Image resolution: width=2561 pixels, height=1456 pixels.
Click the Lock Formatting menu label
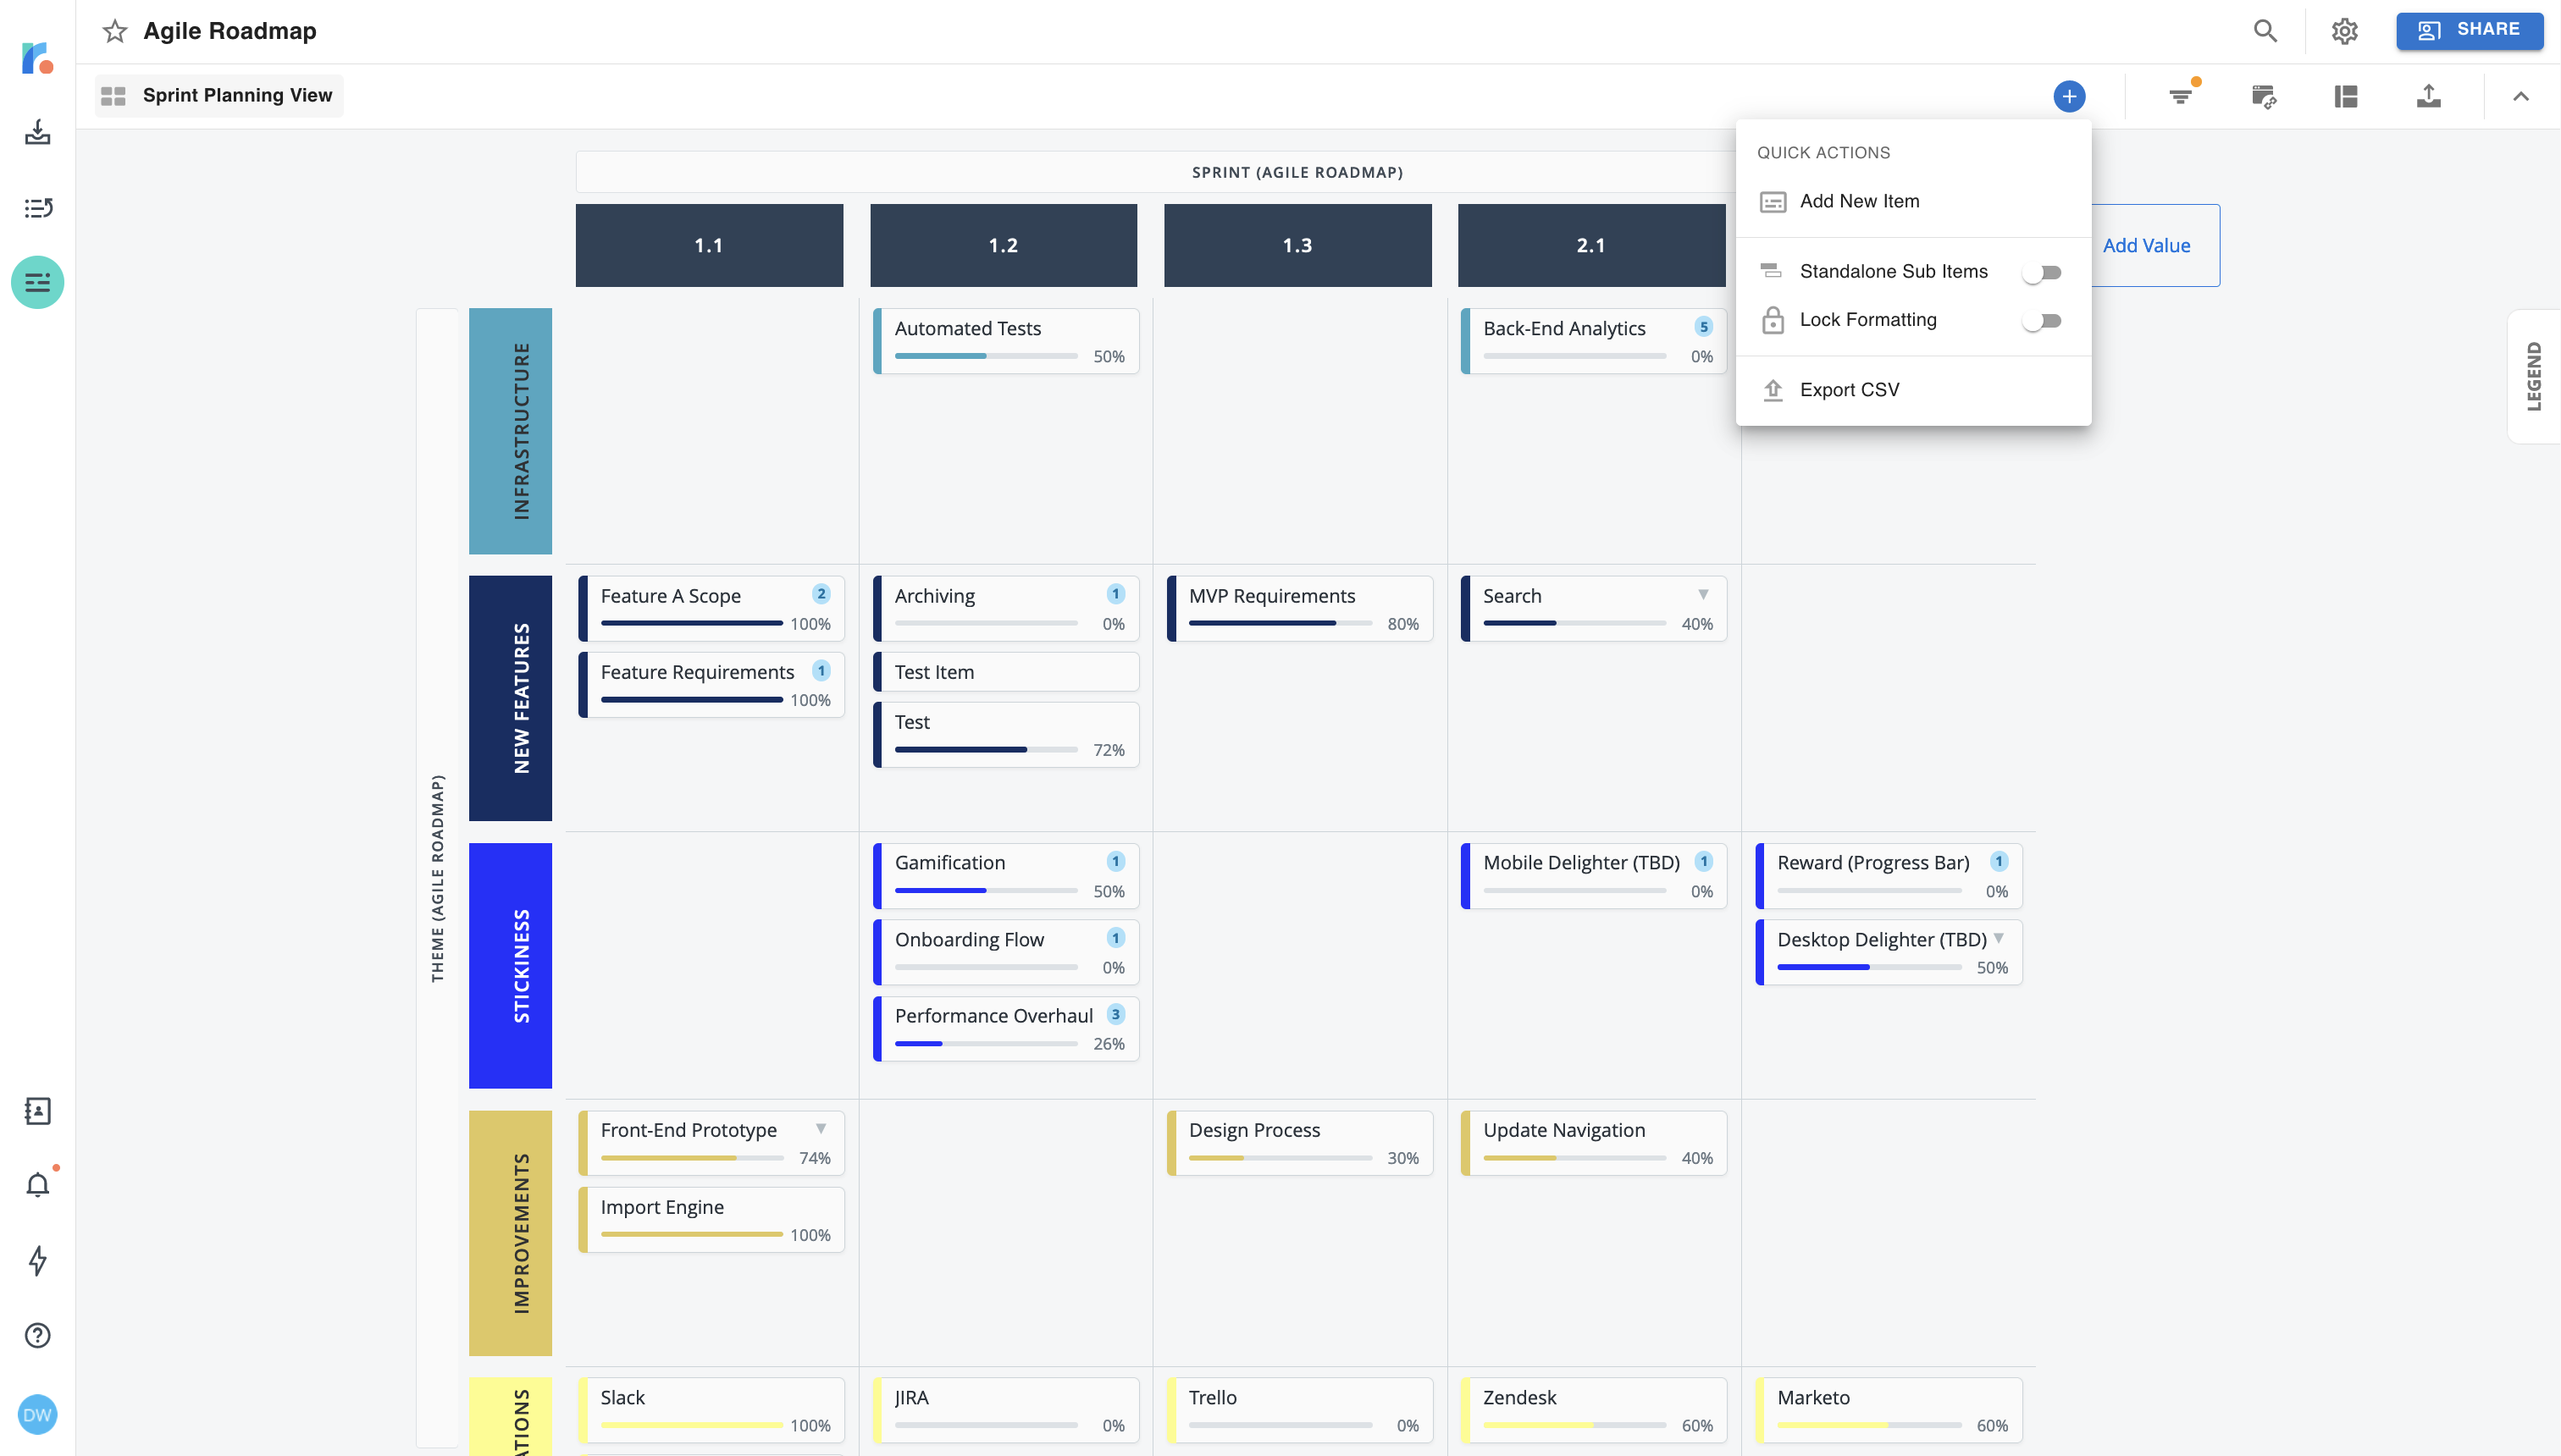[1867, 320]
